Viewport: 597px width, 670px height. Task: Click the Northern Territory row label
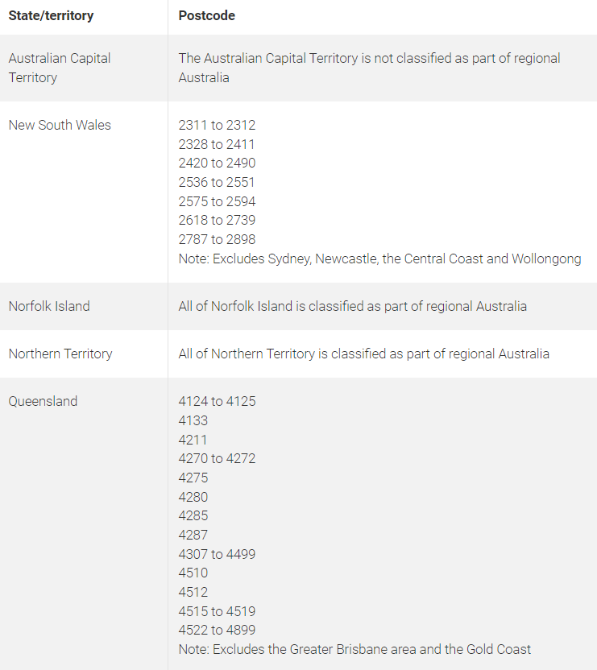coord(60,354)
